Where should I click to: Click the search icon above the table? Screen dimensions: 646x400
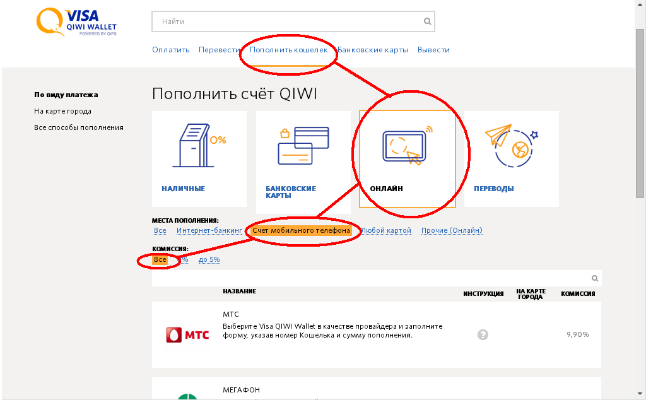[595, 278]
